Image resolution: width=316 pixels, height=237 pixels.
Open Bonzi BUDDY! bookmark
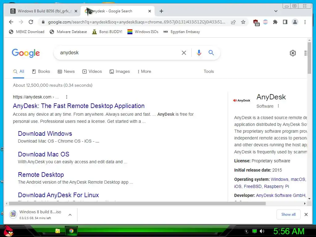pyautogui.click(x=107, y=32)
